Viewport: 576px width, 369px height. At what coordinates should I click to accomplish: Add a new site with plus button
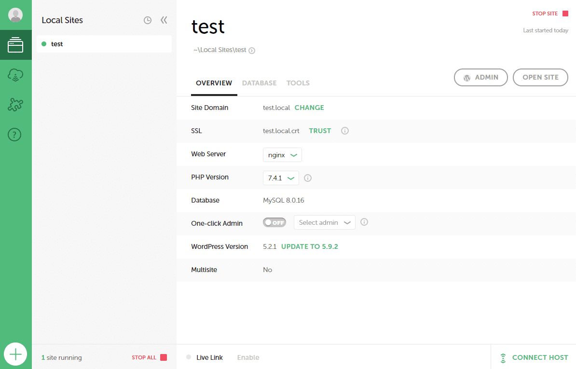point(15,355)
